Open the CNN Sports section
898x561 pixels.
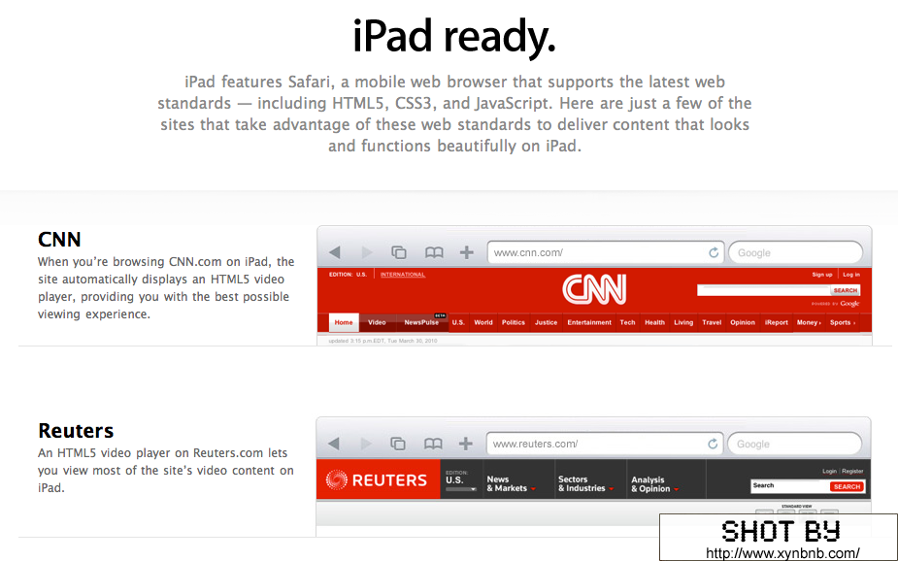tap(843, 322)
